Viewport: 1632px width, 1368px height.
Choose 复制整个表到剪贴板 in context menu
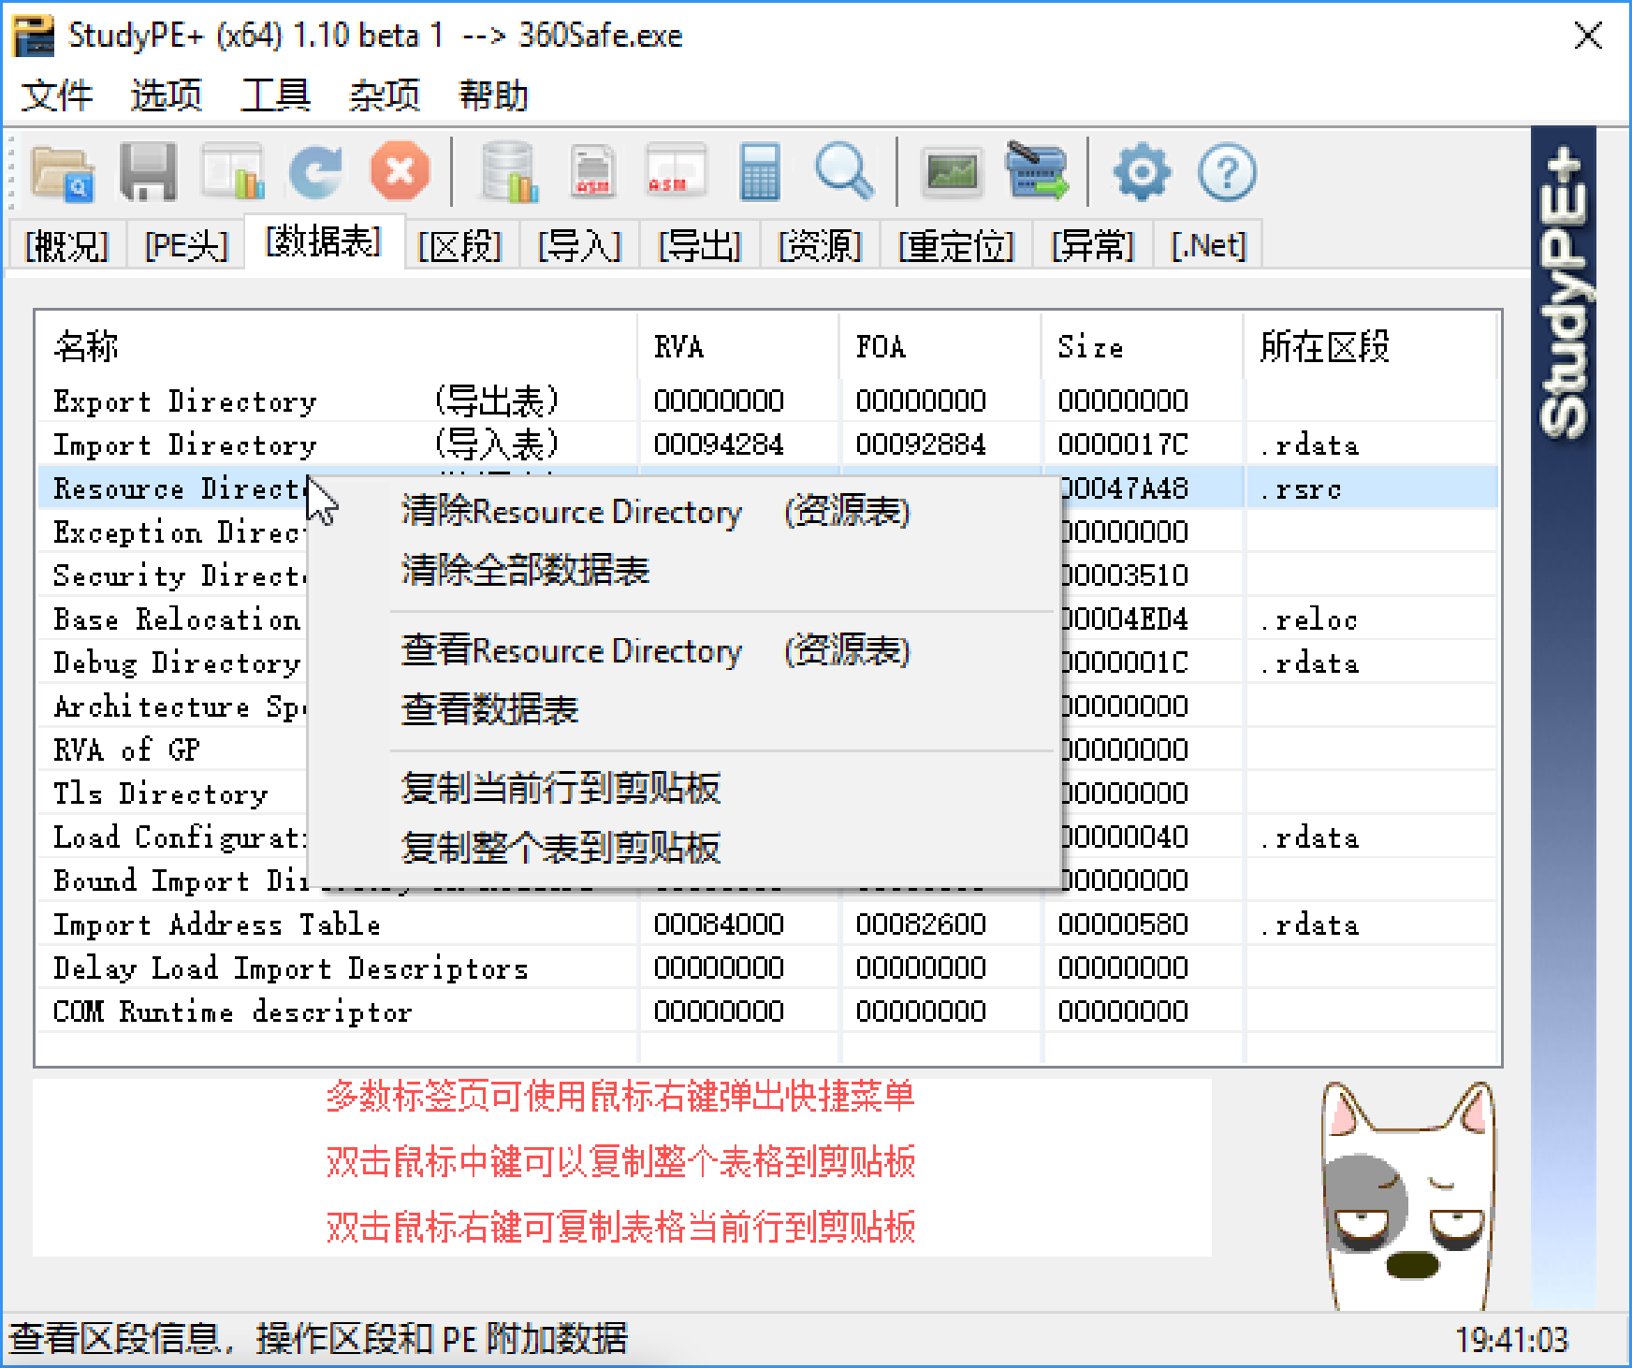[x=684, y=848]
